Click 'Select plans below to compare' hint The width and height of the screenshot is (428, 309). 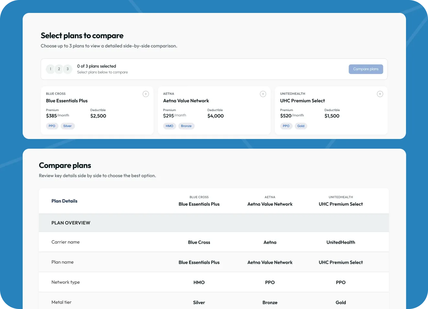coord(102,72)
